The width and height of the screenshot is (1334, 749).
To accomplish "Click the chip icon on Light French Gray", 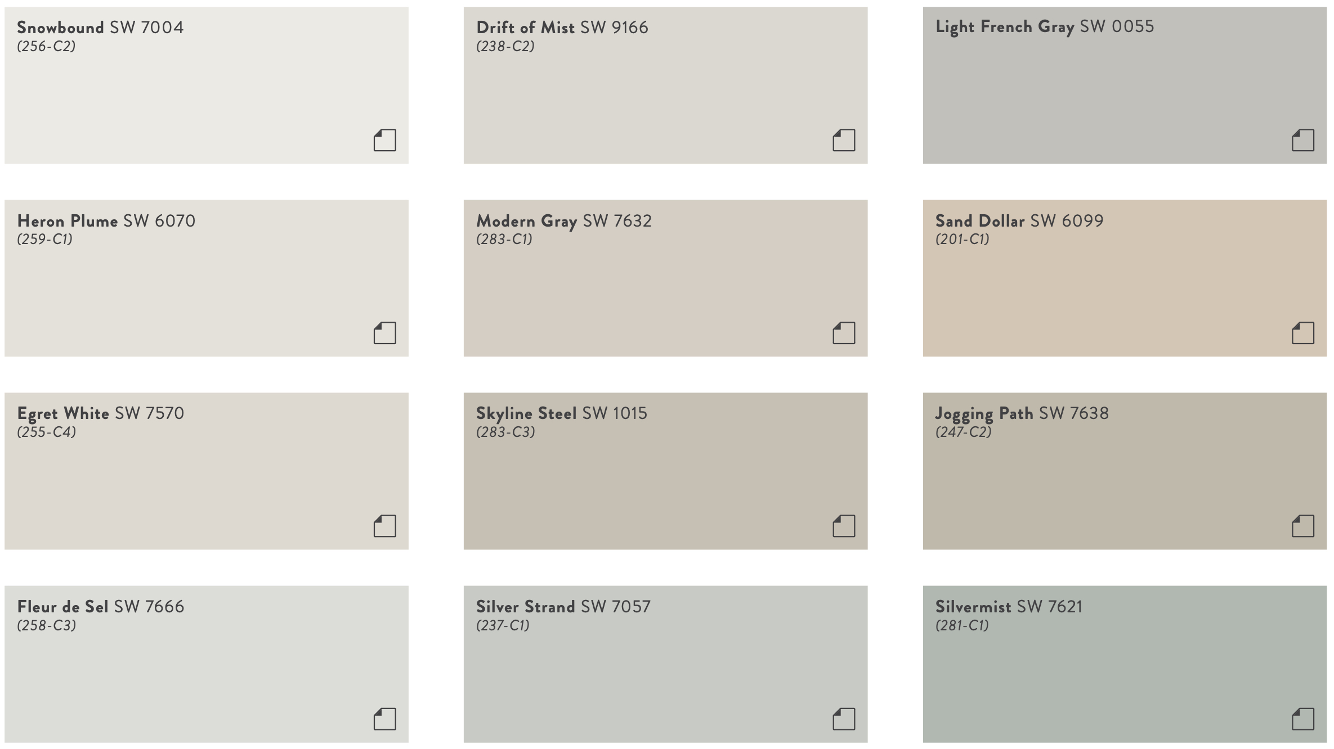I will [x=1303, y=140].
